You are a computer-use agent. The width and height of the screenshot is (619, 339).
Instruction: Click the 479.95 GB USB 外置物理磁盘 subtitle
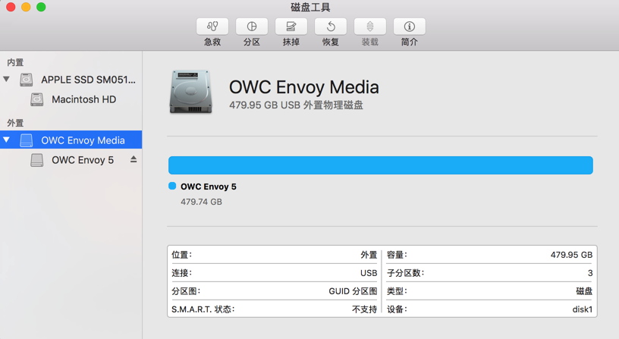(296, 105)
